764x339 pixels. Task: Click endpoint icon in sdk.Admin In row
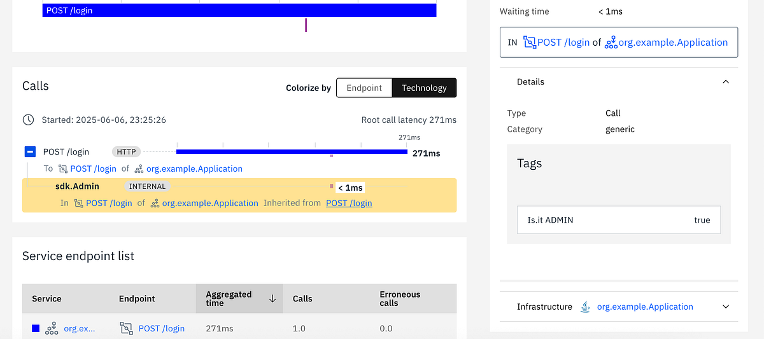pyautogui.click(x=78, y=203)
